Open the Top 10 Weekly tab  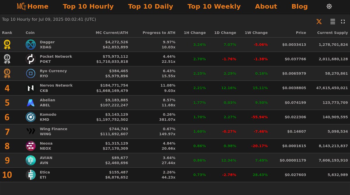(214, 6)
